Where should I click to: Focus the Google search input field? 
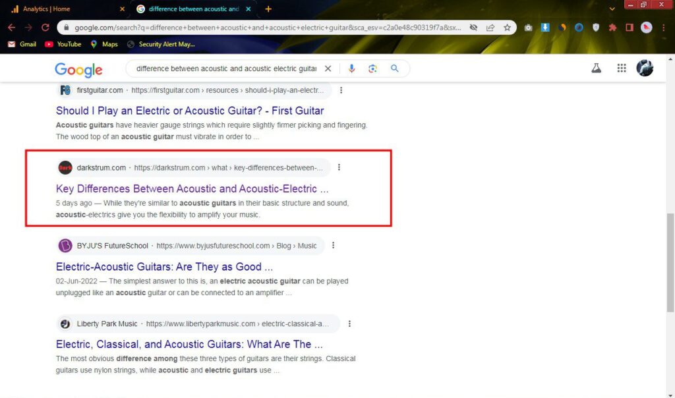click(227, 69)
